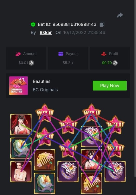Screen dimensions: 136x195
Task: Click the purple Payout card icon
Action: pyautogui.click(x=61, y=54)
